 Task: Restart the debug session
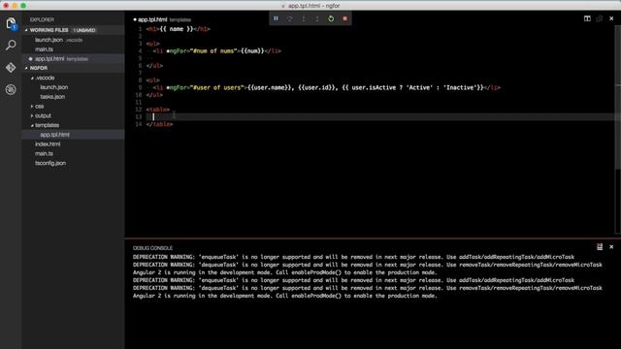point(331,18)
